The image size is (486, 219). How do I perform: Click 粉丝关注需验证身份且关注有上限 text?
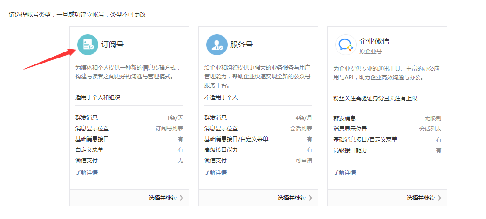pyautogui.click(x=375, y=98)
